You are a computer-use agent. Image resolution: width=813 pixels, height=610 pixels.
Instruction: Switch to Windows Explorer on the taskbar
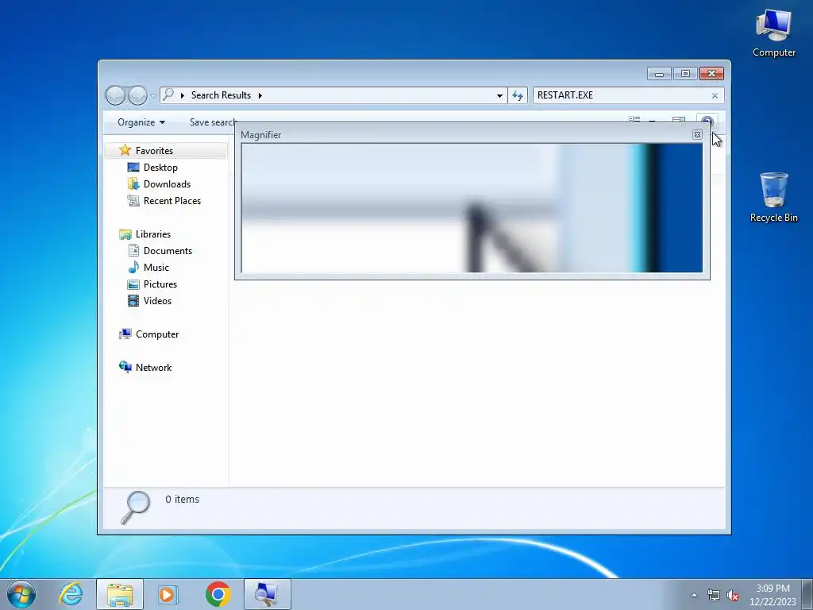coord(120,594)
